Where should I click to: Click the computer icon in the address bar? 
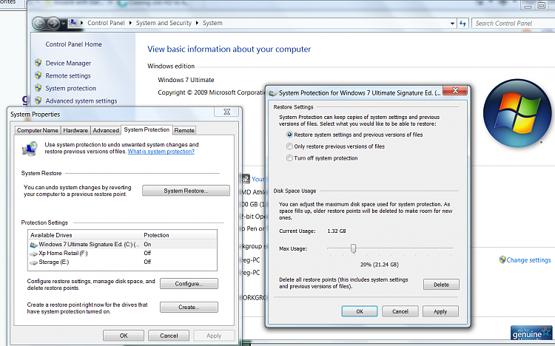[x=73, y=23]
